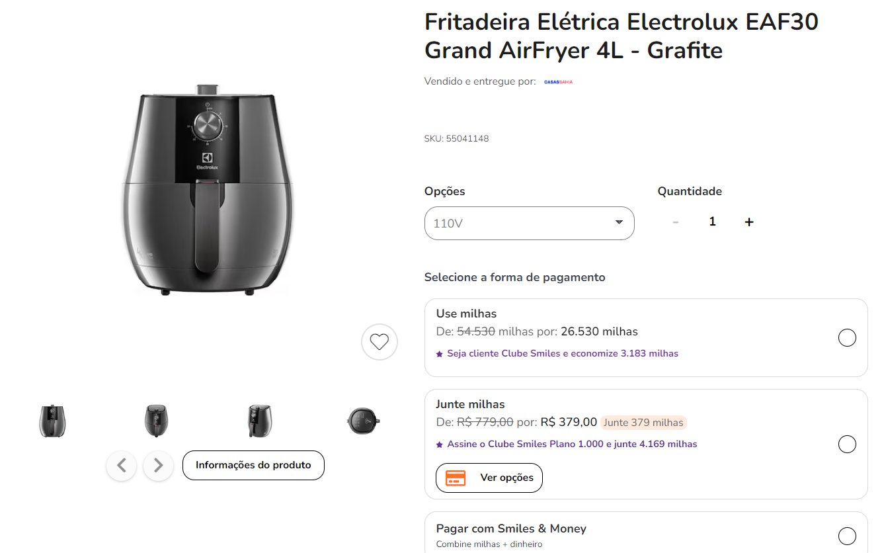Decrease quantity with the minus button
The width and height of the screenshot is (884, 553).
[x=675, y=222]
